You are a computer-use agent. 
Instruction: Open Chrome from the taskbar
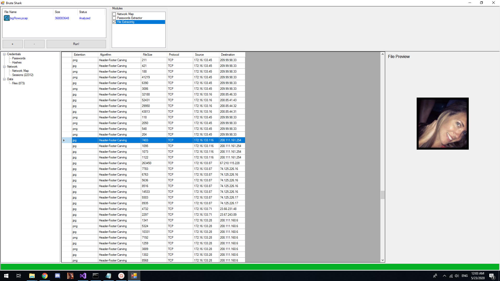coord(45,276)
